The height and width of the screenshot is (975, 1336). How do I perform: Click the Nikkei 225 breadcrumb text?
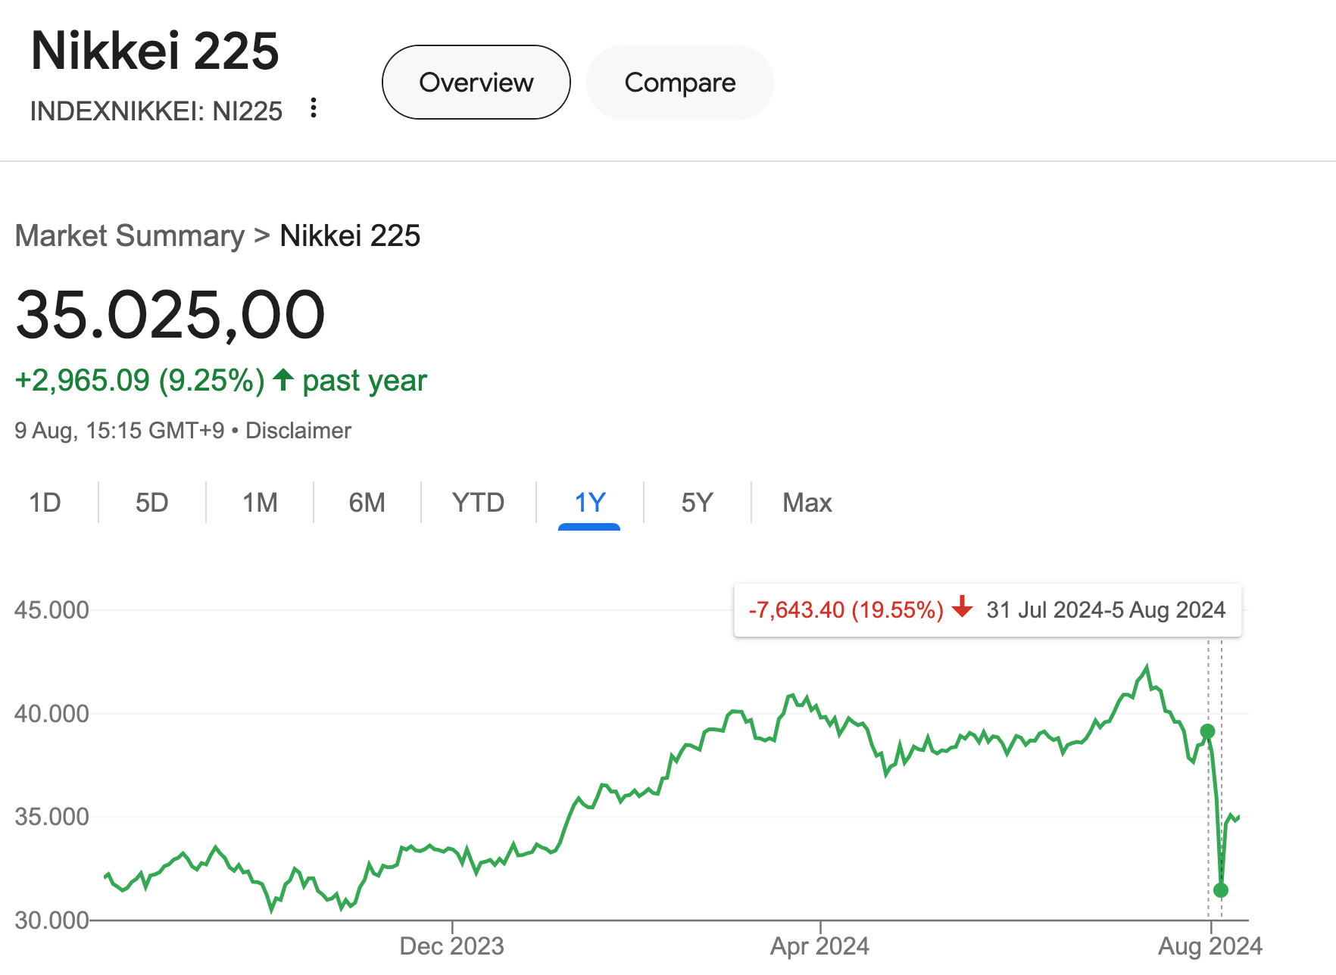coord(350,235)
